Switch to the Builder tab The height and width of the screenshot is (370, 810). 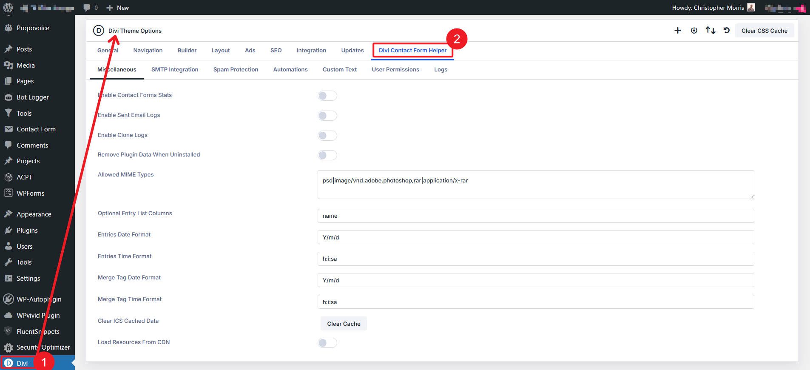(x=187, y=50)
